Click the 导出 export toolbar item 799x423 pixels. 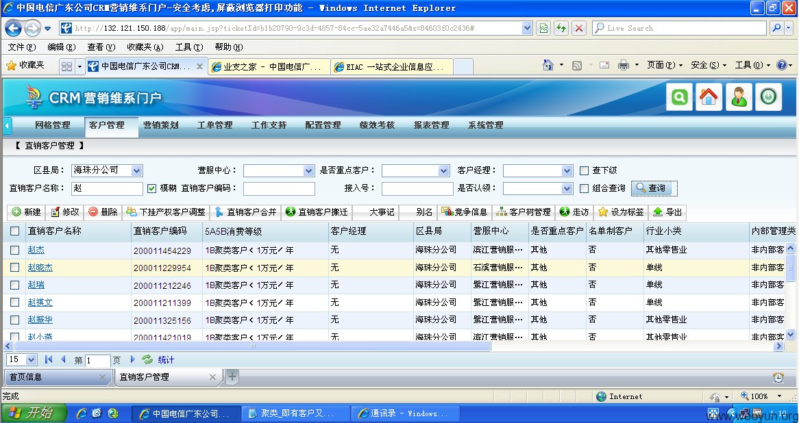pyautogui.click(x=667, y=211)
